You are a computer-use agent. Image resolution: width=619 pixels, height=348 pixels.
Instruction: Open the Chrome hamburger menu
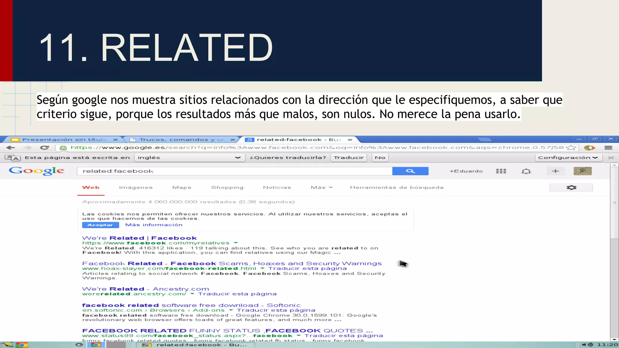(608, 148)
